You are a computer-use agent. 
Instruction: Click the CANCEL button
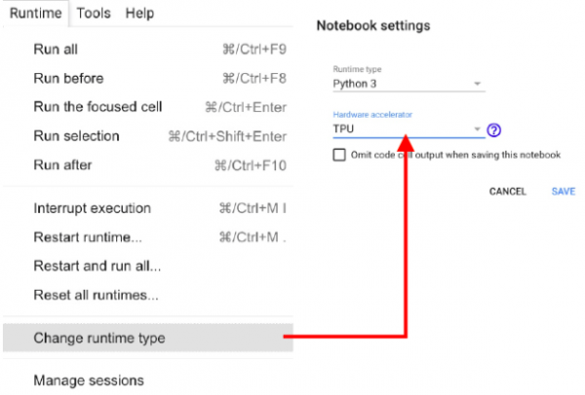(x=507, y=192)
